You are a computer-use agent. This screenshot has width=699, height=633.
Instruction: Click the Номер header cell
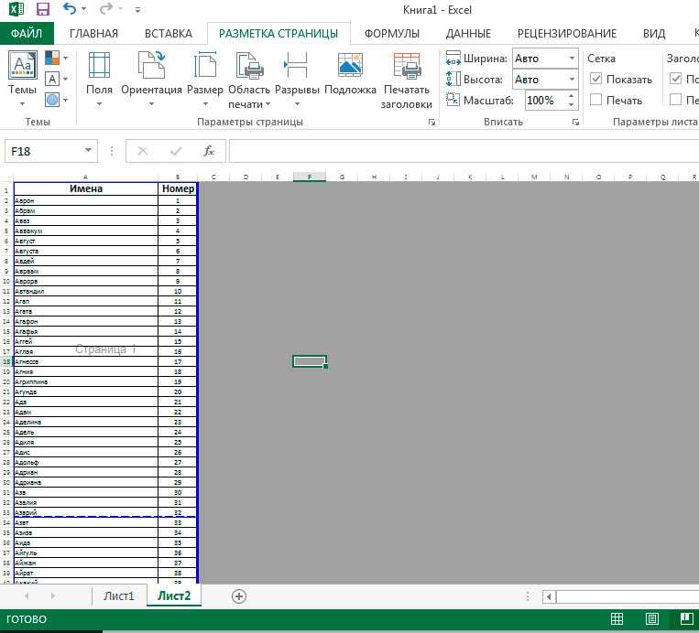coord(178,188)
